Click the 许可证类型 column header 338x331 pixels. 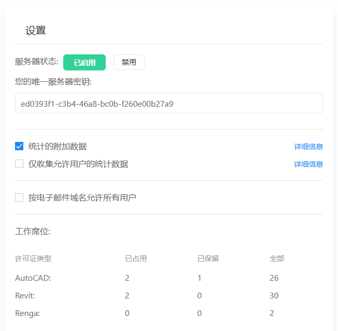click(x=33, y=258)
